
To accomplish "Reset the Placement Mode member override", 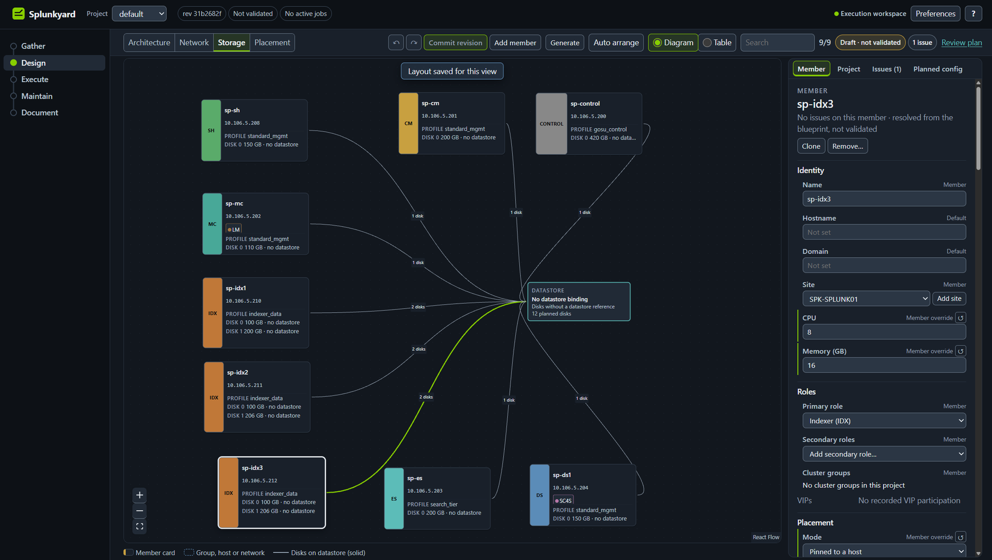I will [961, 537].
